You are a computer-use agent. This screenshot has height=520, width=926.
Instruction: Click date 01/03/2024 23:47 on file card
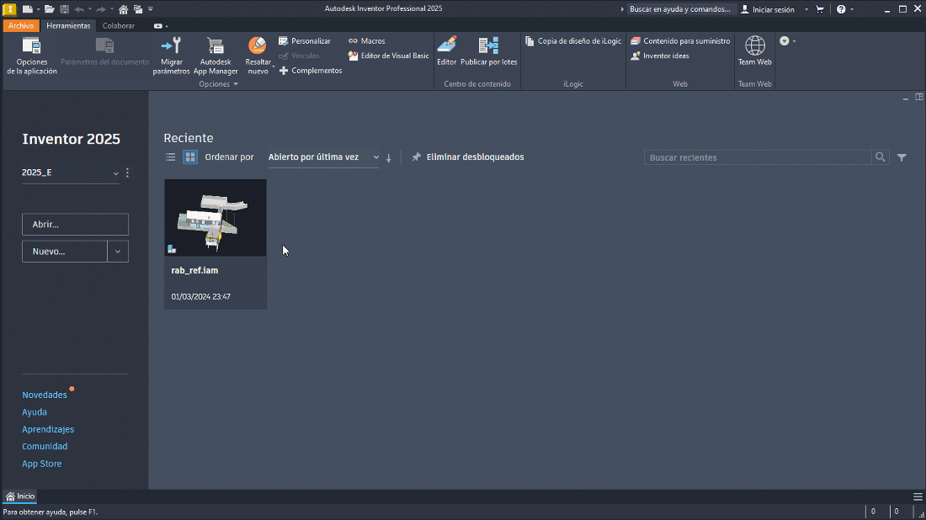pos(201,297)
